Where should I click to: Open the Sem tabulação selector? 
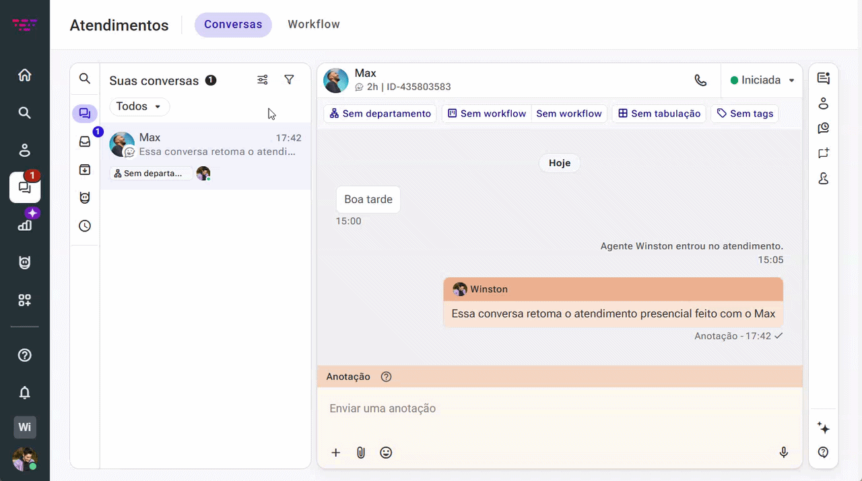click(659, 114)
